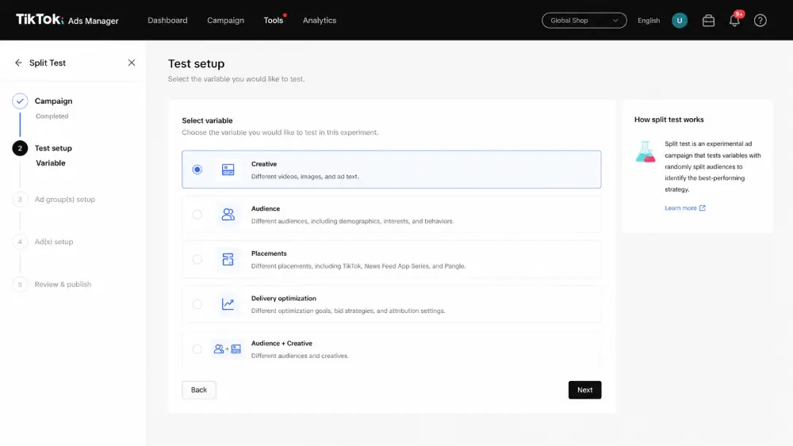The width and height of the screenshot is (793, 446).
Task: Select the Review & publish step
Action: (x=63, y=284)
